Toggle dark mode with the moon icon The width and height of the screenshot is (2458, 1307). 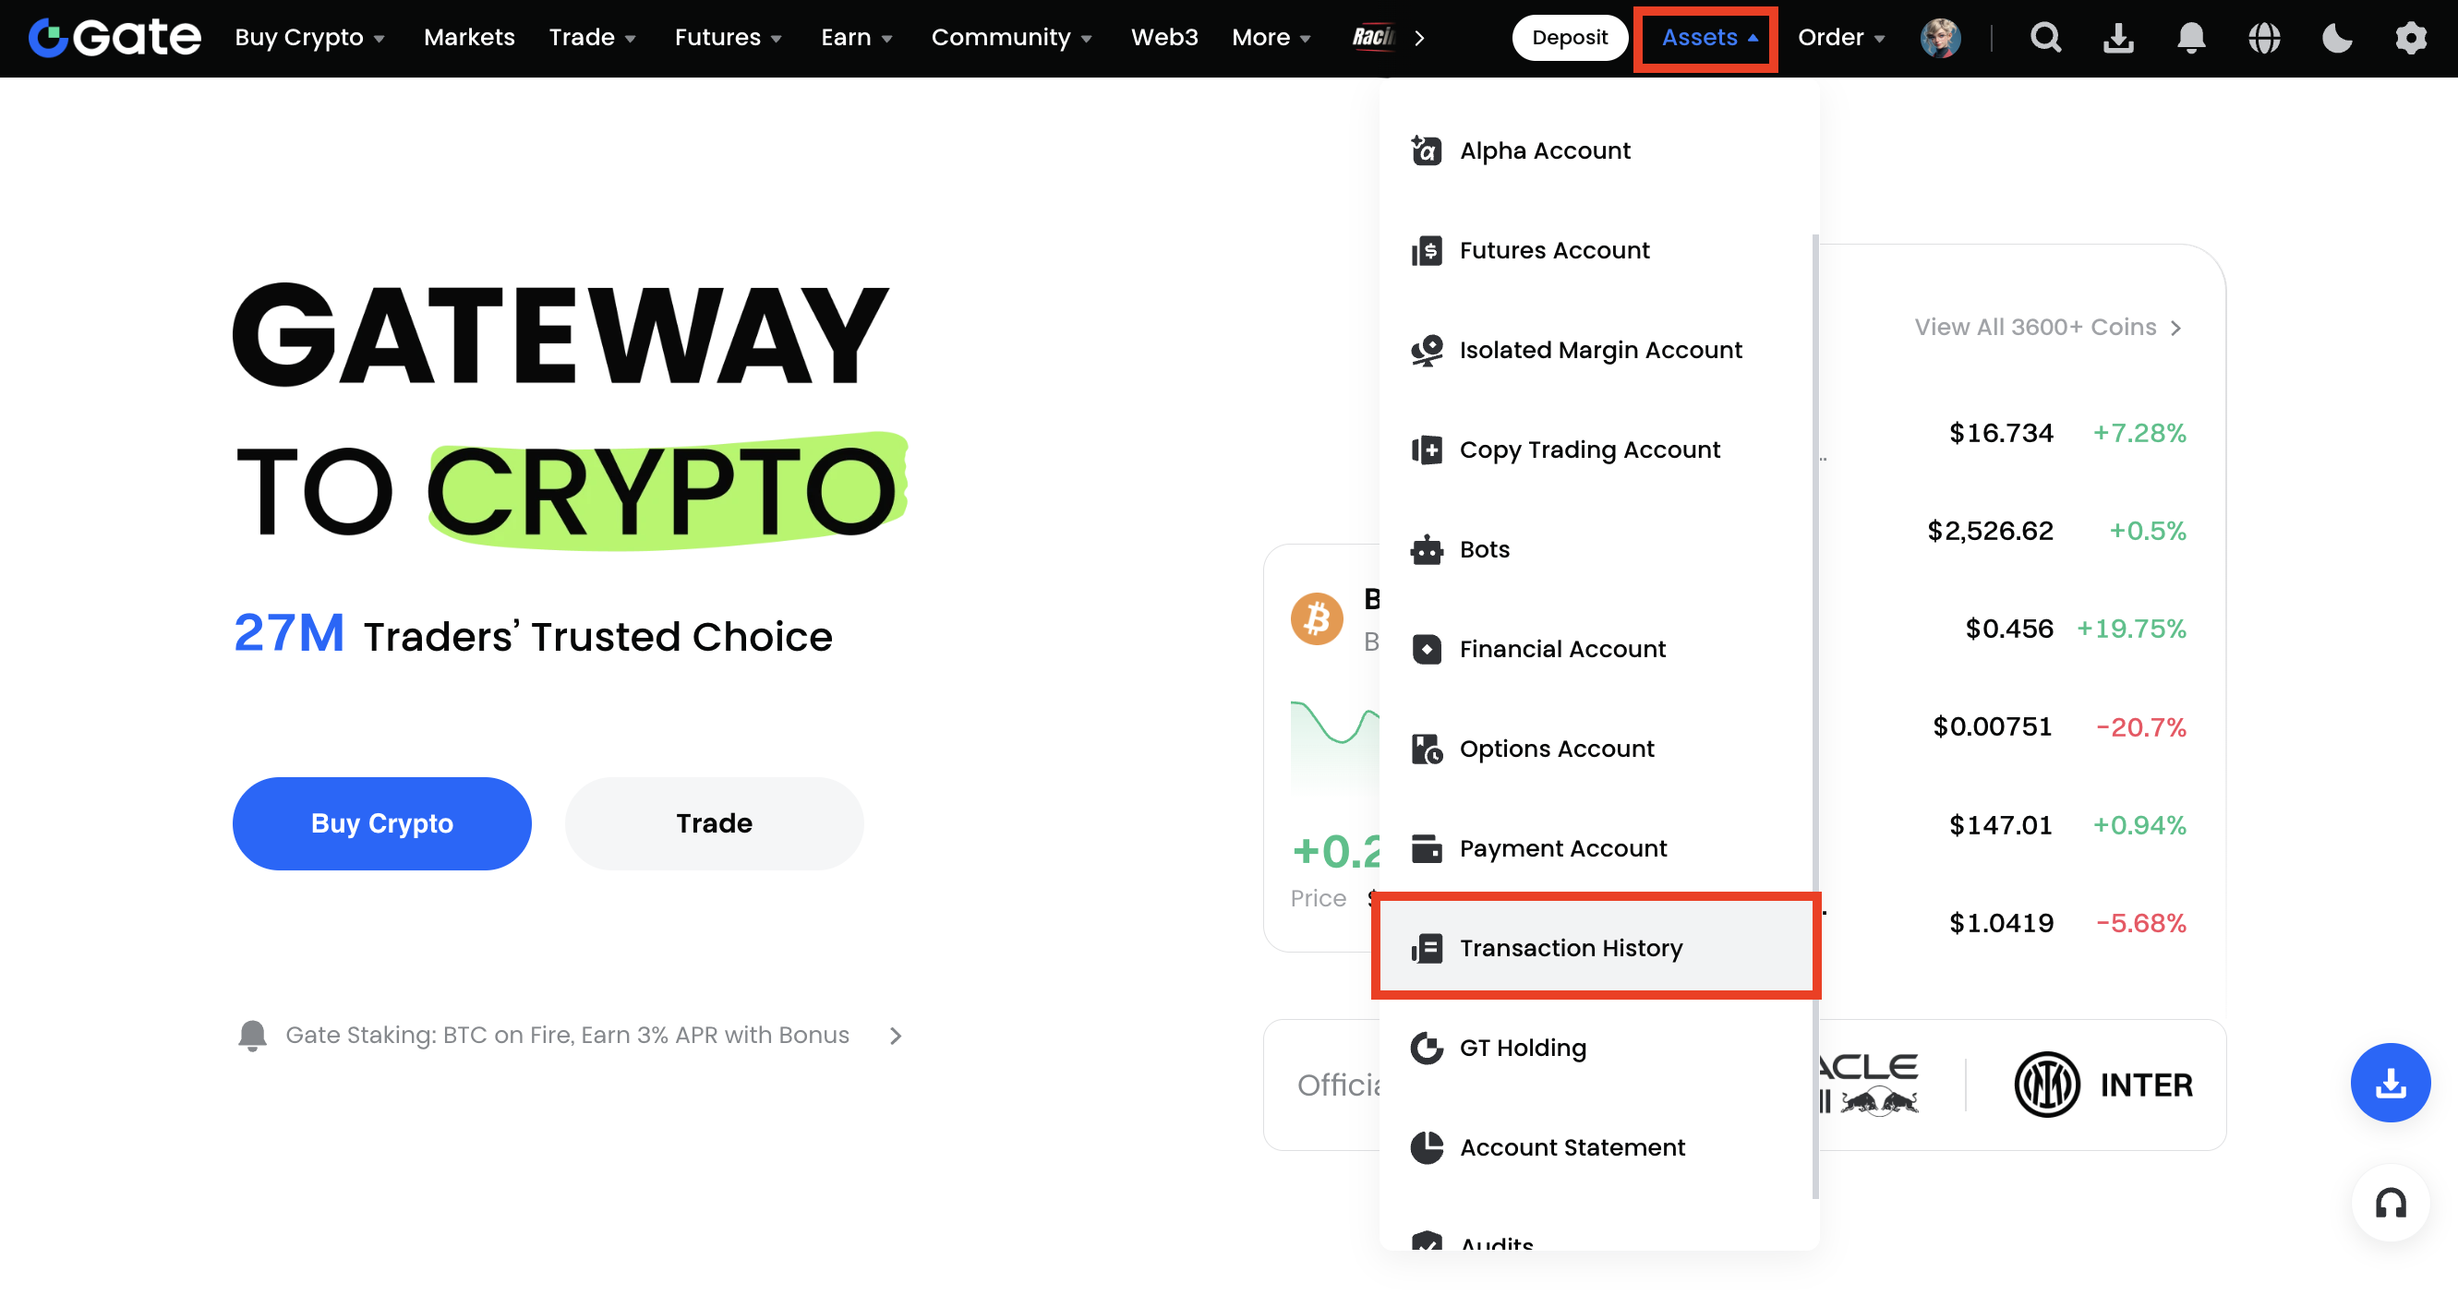[x=2337, y=38]
